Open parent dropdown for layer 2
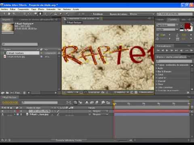The image size is (194, 145). pyautogui.click(x=100, y=114)
